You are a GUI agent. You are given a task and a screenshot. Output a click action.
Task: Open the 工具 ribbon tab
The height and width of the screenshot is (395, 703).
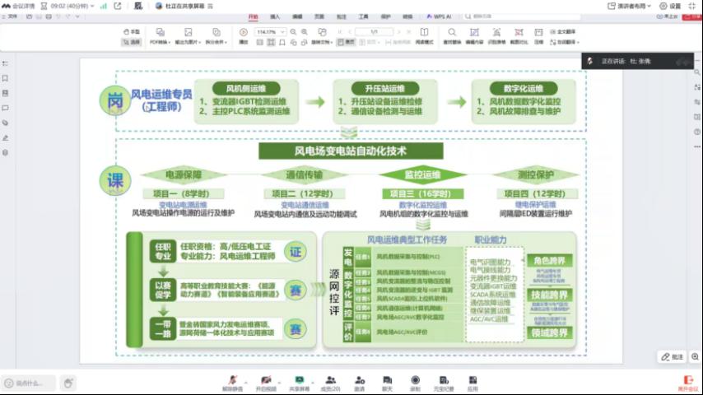click(363, 16)
